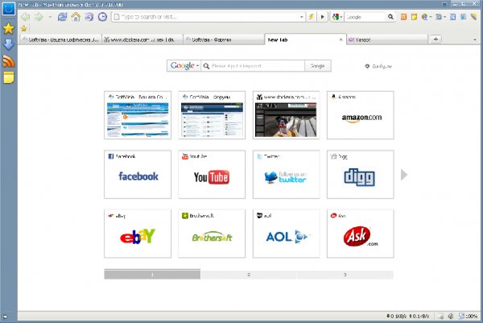The width and height of the screenshot is (483, 323).
Task: Open the RSS feed reader sidebar
Action: (9, 61)
